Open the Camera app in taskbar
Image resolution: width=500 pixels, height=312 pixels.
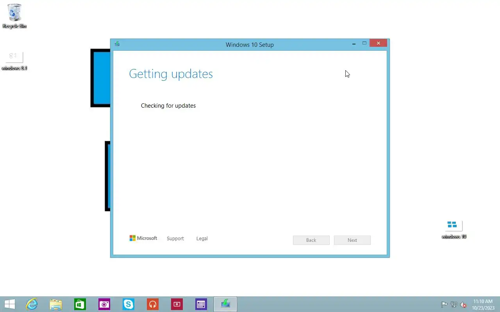tap(104, 304)
